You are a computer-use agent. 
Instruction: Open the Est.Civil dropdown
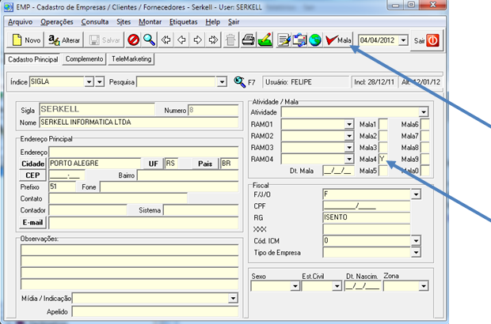tap(337, 286)
